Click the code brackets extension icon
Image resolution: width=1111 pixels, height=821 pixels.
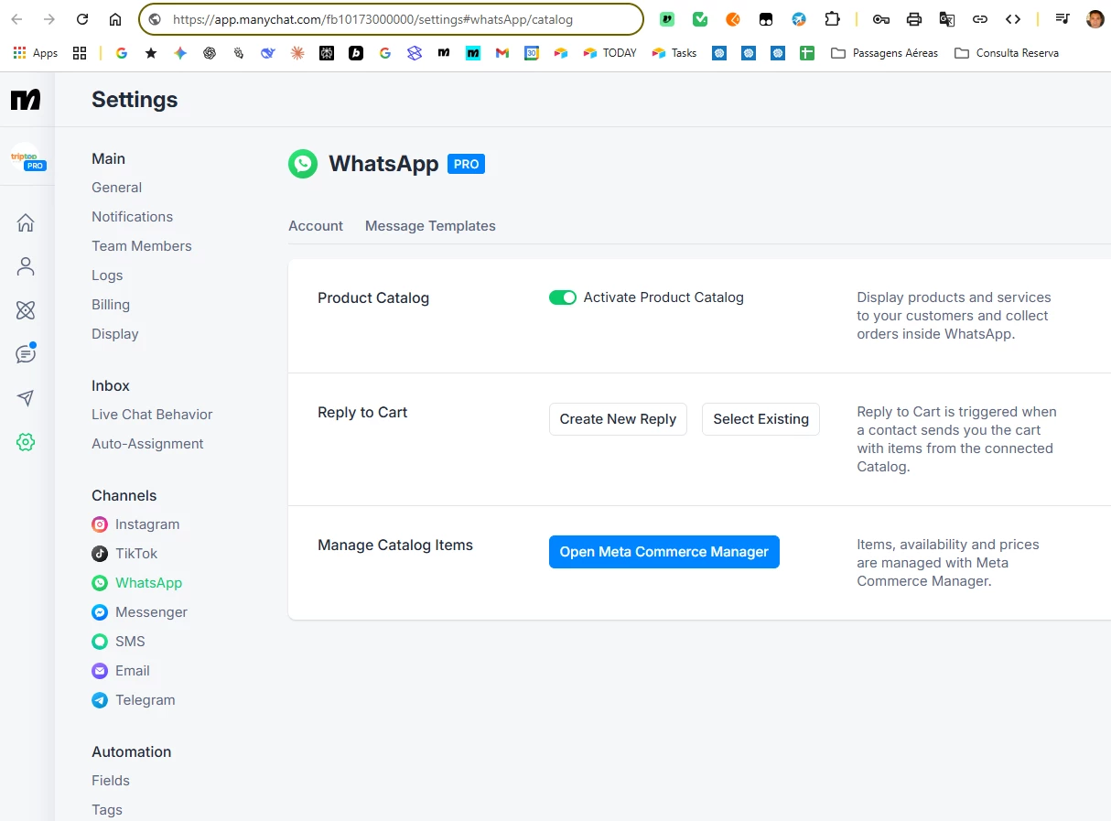[1013, 19]
